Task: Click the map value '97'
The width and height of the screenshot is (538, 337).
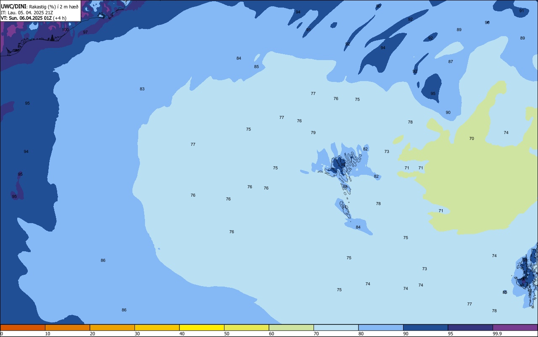Action: coord(85,32)
